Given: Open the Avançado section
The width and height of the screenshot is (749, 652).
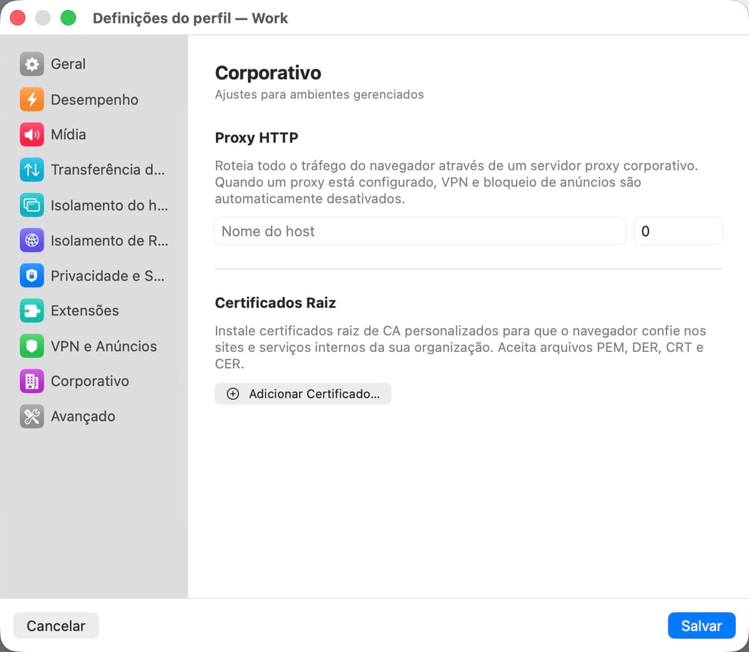Looking at the screenshot, I should pos(94,416).
